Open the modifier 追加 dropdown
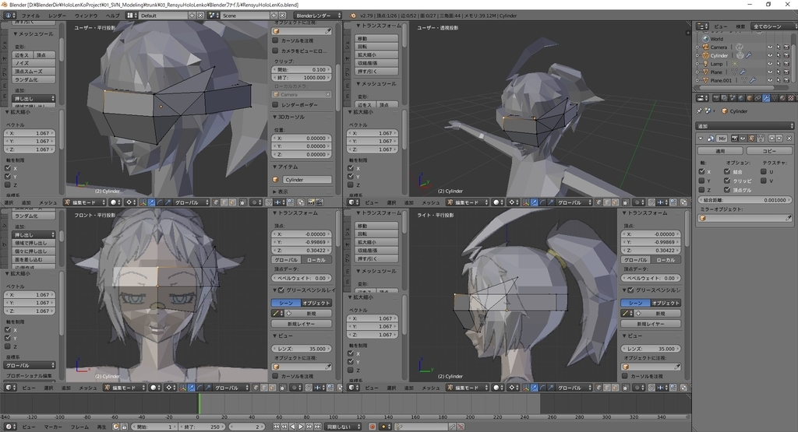This screenshot has width=798, height=432. pos(745,125)
